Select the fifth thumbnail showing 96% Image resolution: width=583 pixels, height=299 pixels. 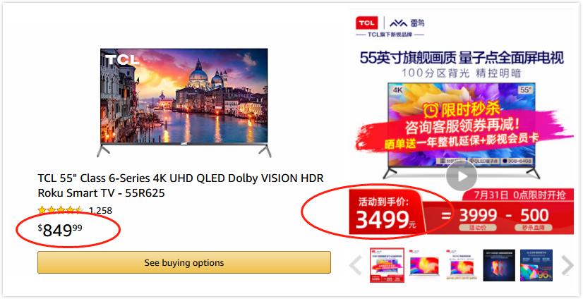(536, 265)
